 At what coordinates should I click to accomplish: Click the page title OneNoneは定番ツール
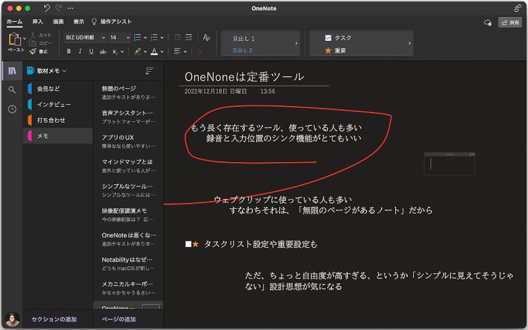[244, 77]
